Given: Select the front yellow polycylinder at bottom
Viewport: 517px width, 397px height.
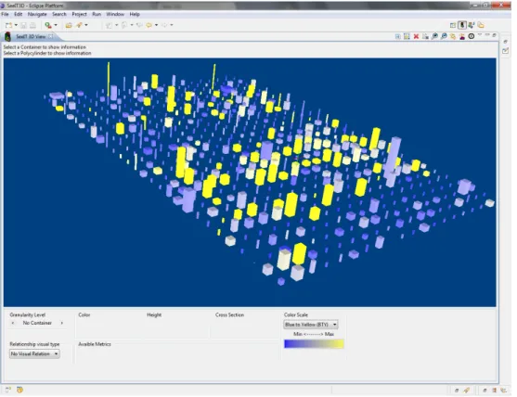Looking at the screenshot, I should (300, 253).
